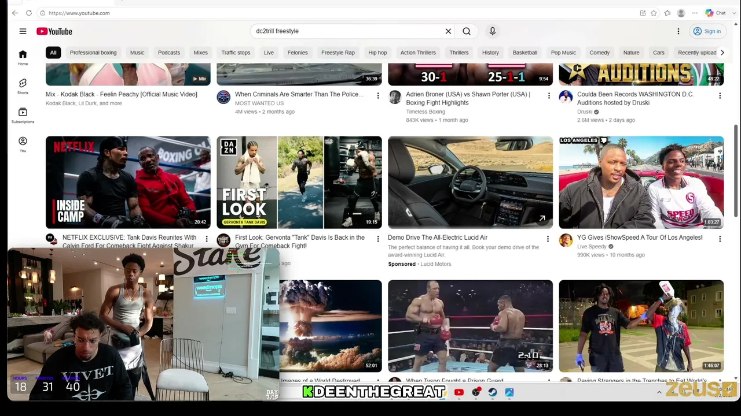
Task: Filter by the Freestyle Rap chip
Action: tap(338, 53)
